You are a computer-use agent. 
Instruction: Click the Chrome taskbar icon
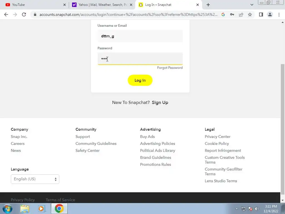point(59,208)
